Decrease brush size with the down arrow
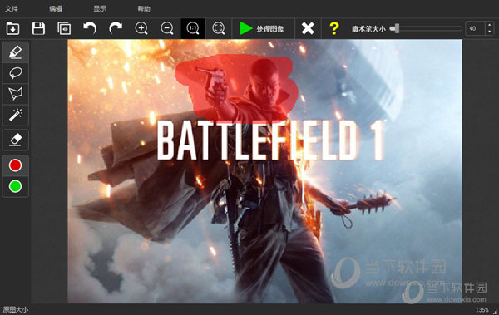 pyautogui.click(x=490, y=32)
